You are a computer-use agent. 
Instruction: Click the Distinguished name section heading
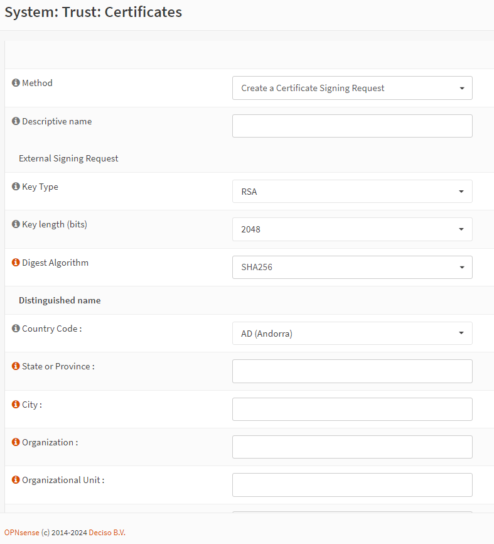pos(60,300)
